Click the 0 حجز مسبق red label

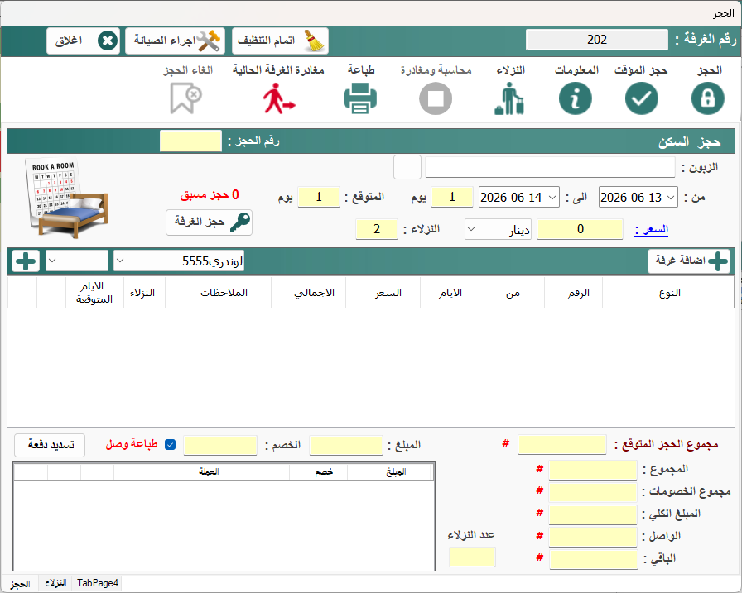pos(210,194)
